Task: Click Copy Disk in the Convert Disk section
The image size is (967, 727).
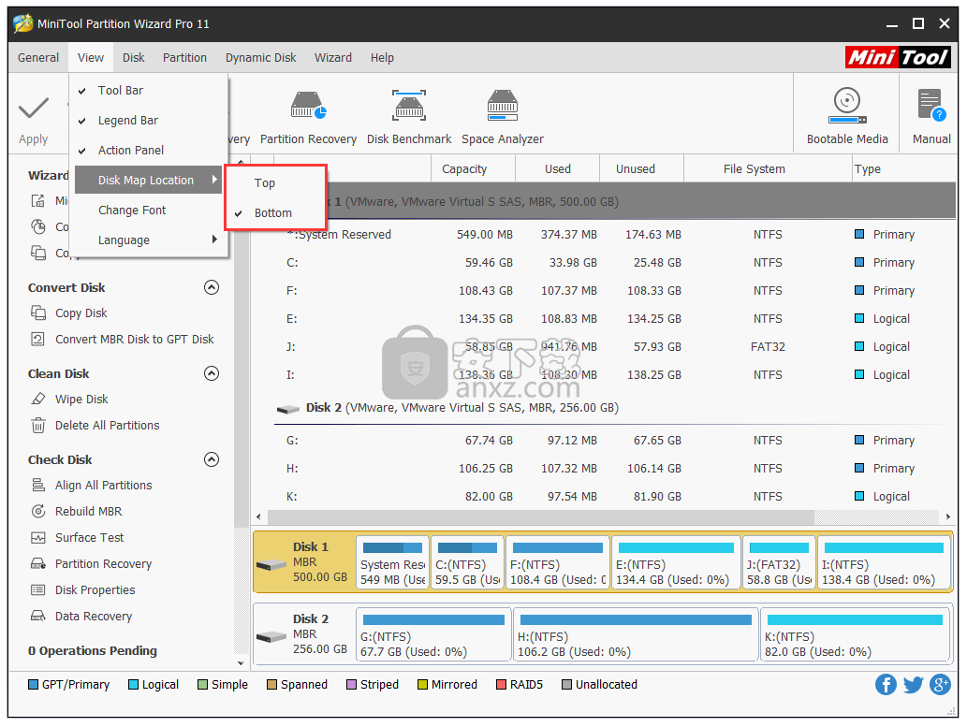Action: [x=81, y=313]
